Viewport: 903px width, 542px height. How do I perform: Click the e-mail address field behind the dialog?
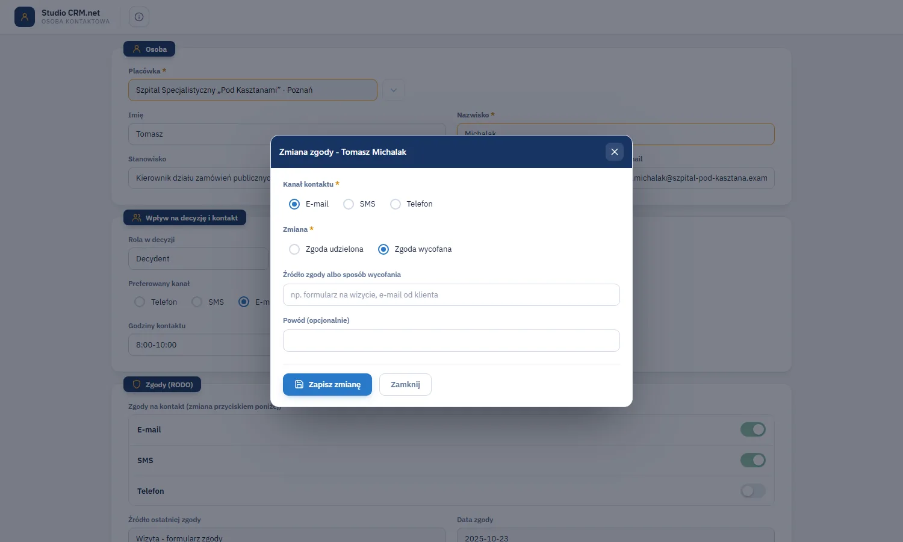[703, 178]
